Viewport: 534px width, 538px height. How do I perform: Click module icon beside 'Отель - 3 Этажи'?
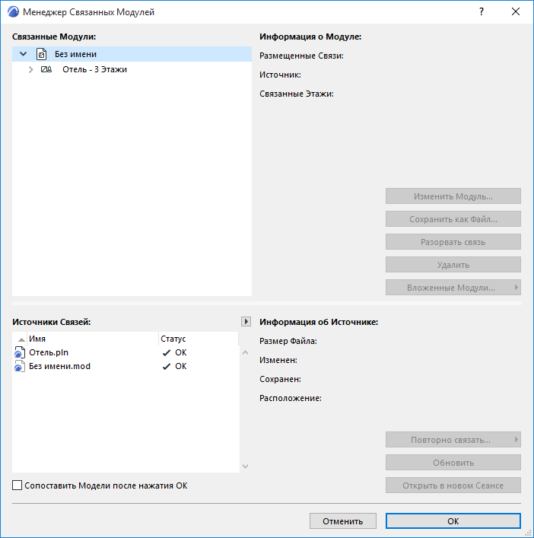tap(46, 69)
